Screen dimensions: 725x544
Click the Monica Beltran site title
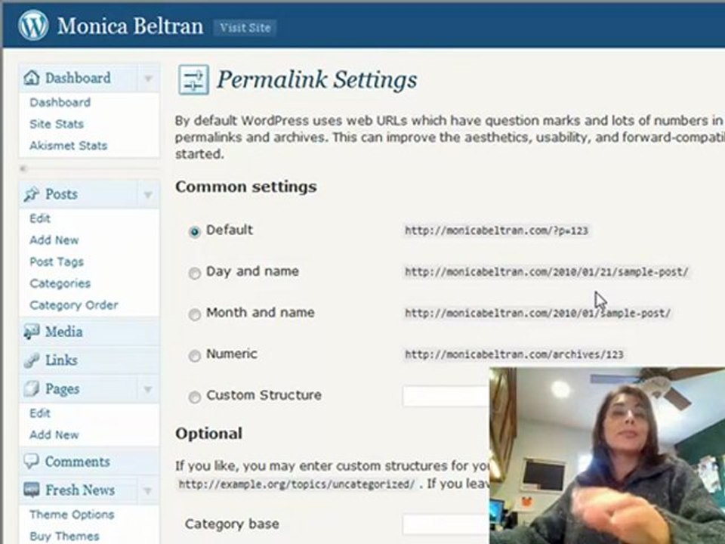(130, 26)
